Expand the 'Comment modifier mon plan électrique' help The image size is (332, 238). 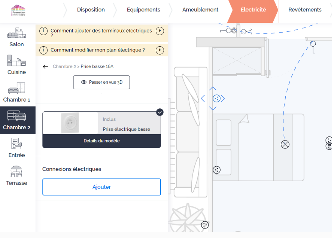click(160, 50)
